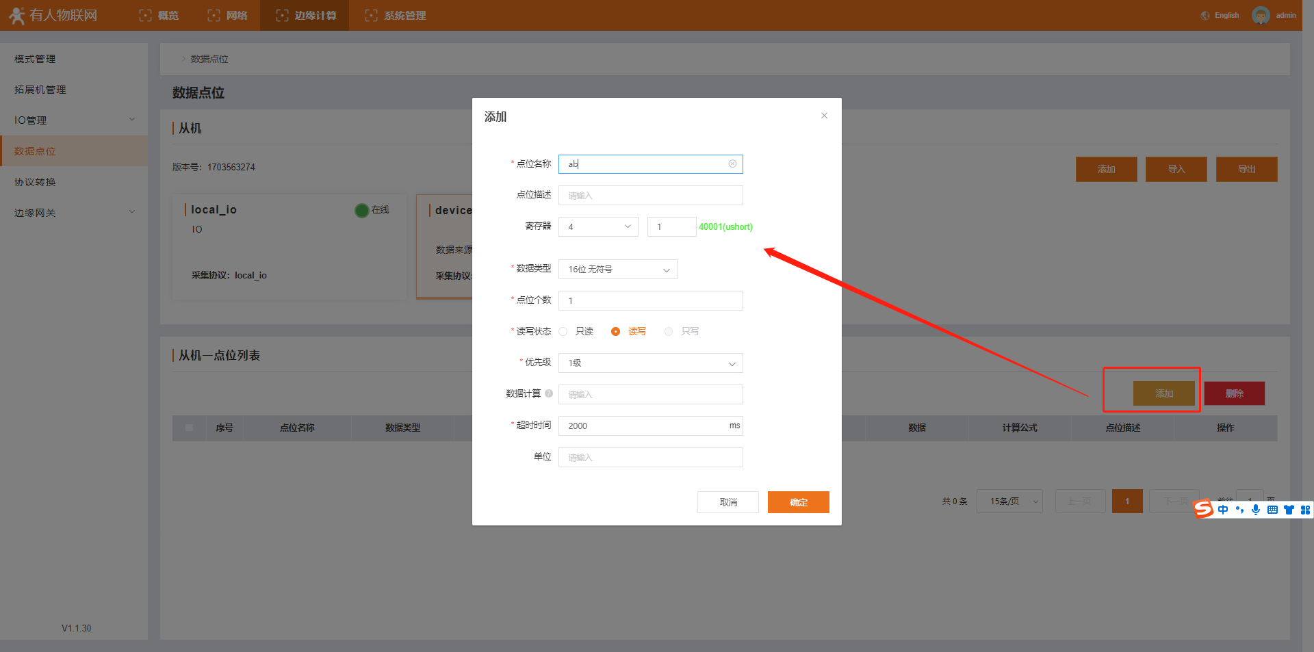Clear the 点位名称 field with the clear icon
The width and height of the screenshot is (1314, 652).
(x=732, y=164)
